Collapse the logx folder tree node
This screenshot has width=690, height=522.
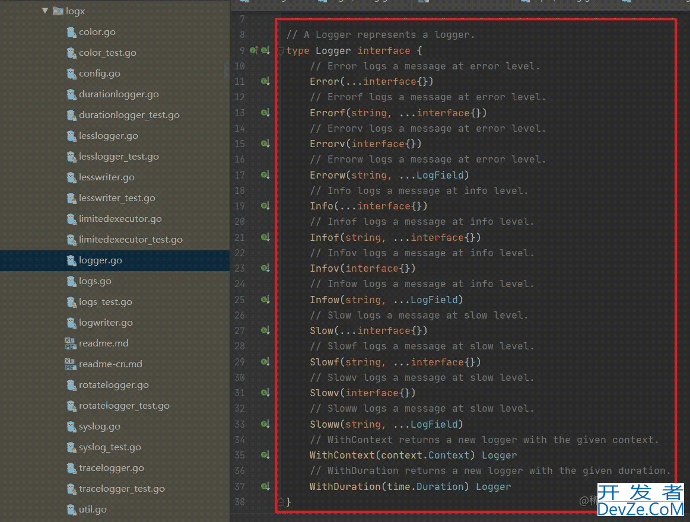pos(45,11)
